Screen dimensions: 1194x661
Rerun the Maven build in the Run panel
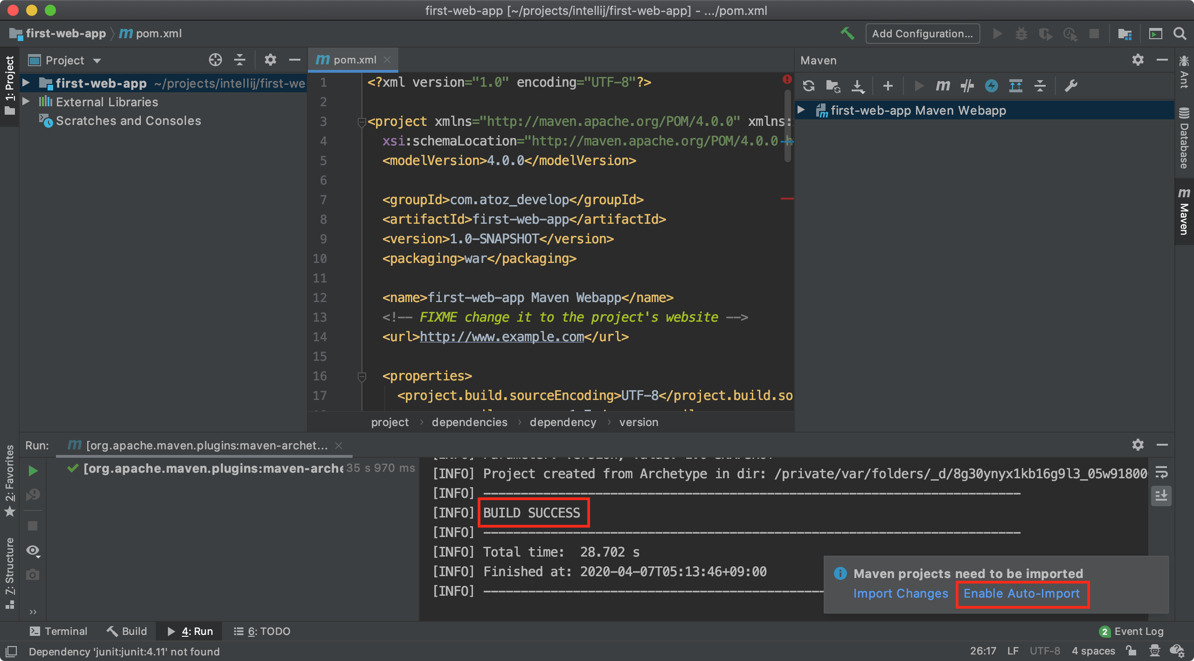[33, 471]
